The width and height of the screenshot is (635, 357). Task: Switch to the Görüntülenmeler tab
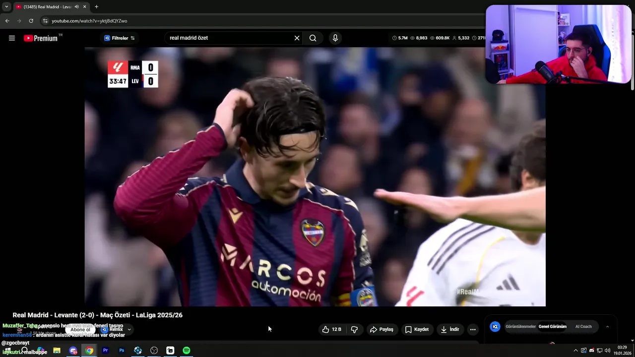pyautogui.click(x=520, y=327)
